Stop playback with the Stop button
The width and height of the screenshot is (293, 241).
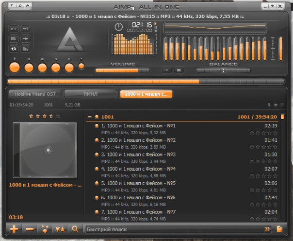(x=42, y=68)
